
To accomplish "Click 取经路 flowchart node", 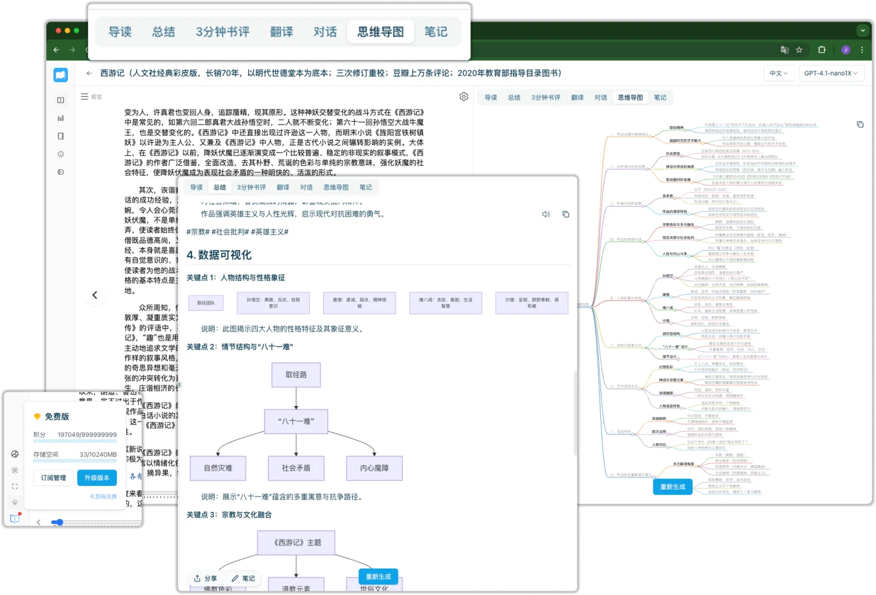I will [296, 375].
